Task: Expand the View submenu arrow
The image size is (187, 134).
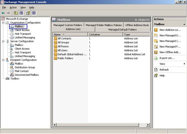Action: pos(184,64)
